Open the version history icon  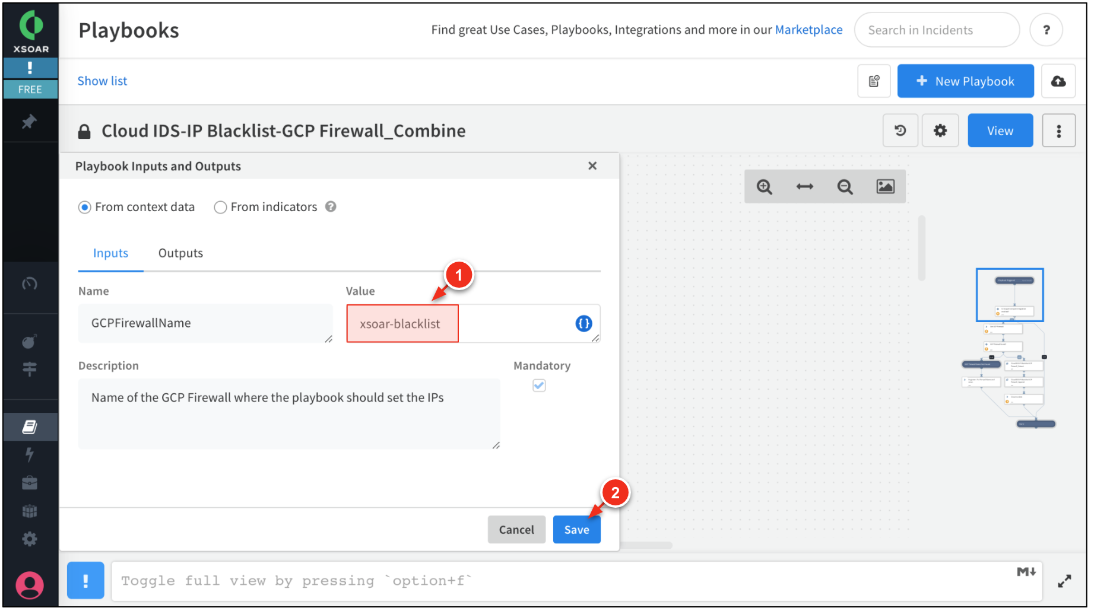click(x=900, y=131)
